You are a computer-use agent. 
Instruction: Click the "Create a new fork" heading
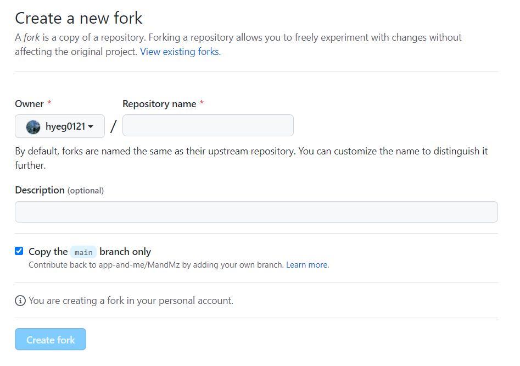79,18
